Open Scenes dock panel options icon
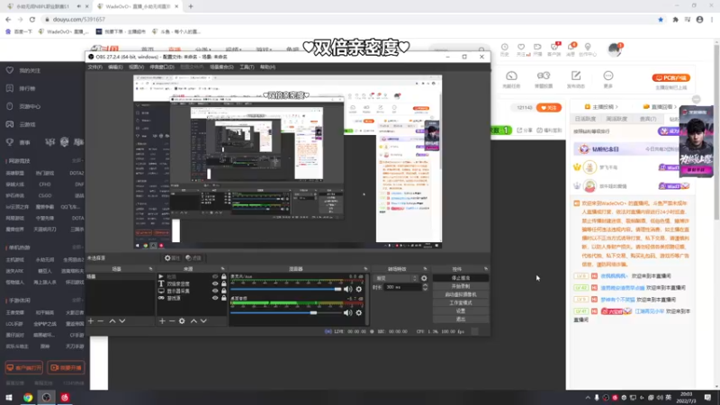The height and width of the screenshot is (405, 720). coord(150,269)
